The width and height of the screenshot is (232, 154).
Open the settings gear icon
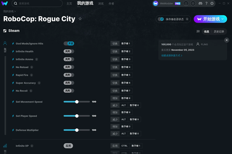pos(212,3)
